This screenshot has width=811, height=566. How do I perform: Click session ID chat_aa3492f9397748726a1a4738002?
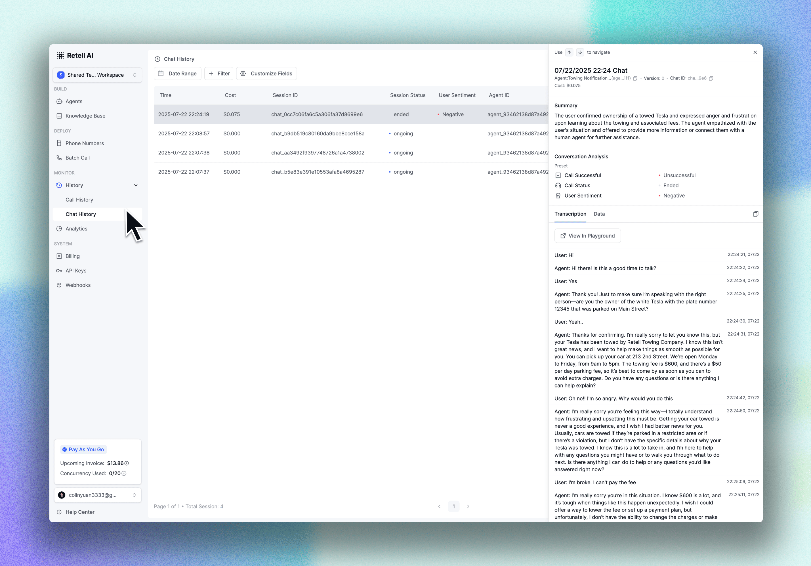318,153
